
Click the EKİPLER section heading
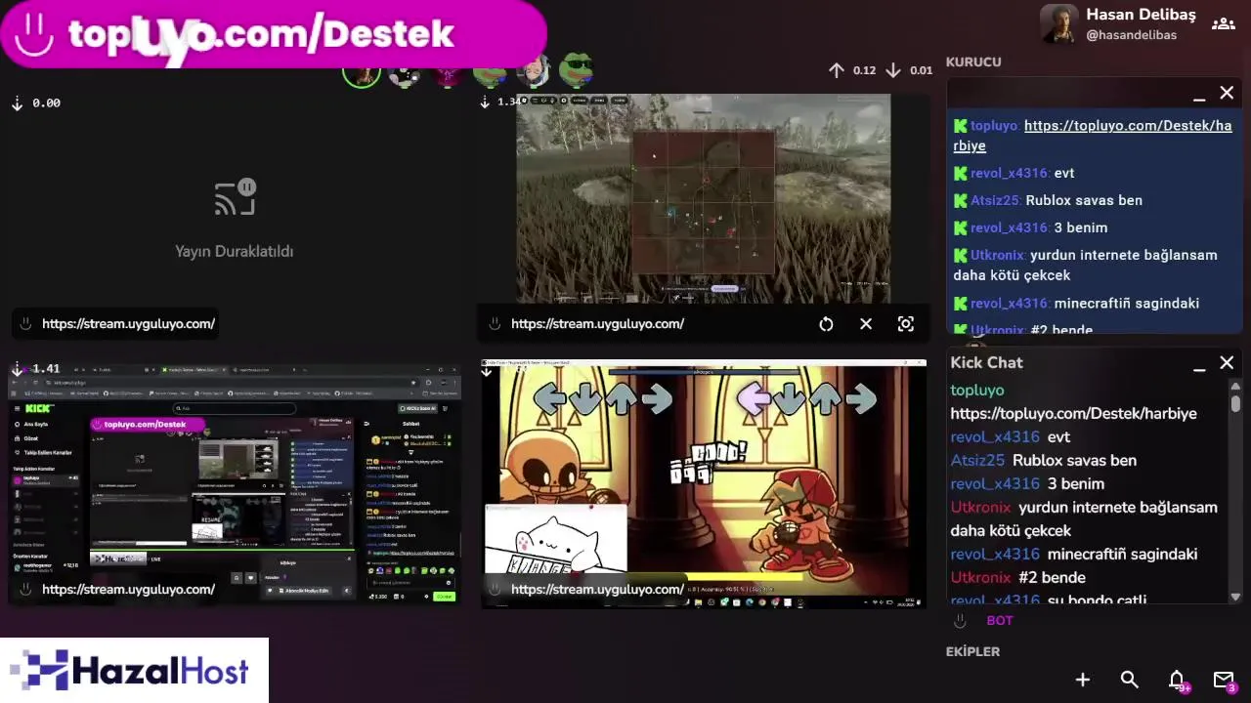click(x=972, y=651)
